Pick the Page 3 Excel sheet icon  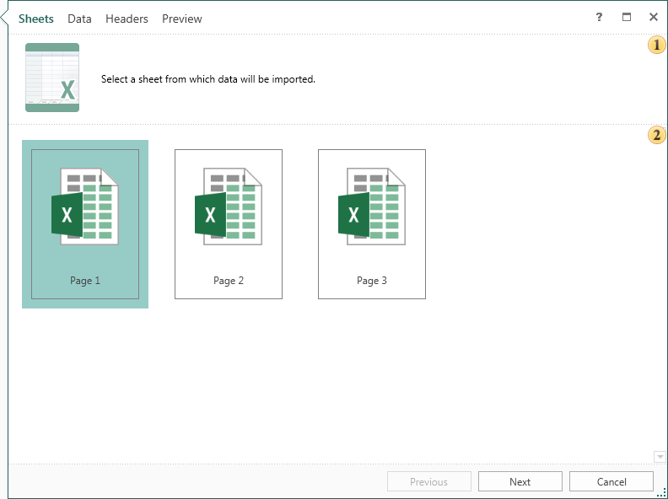tap(371, 207)
